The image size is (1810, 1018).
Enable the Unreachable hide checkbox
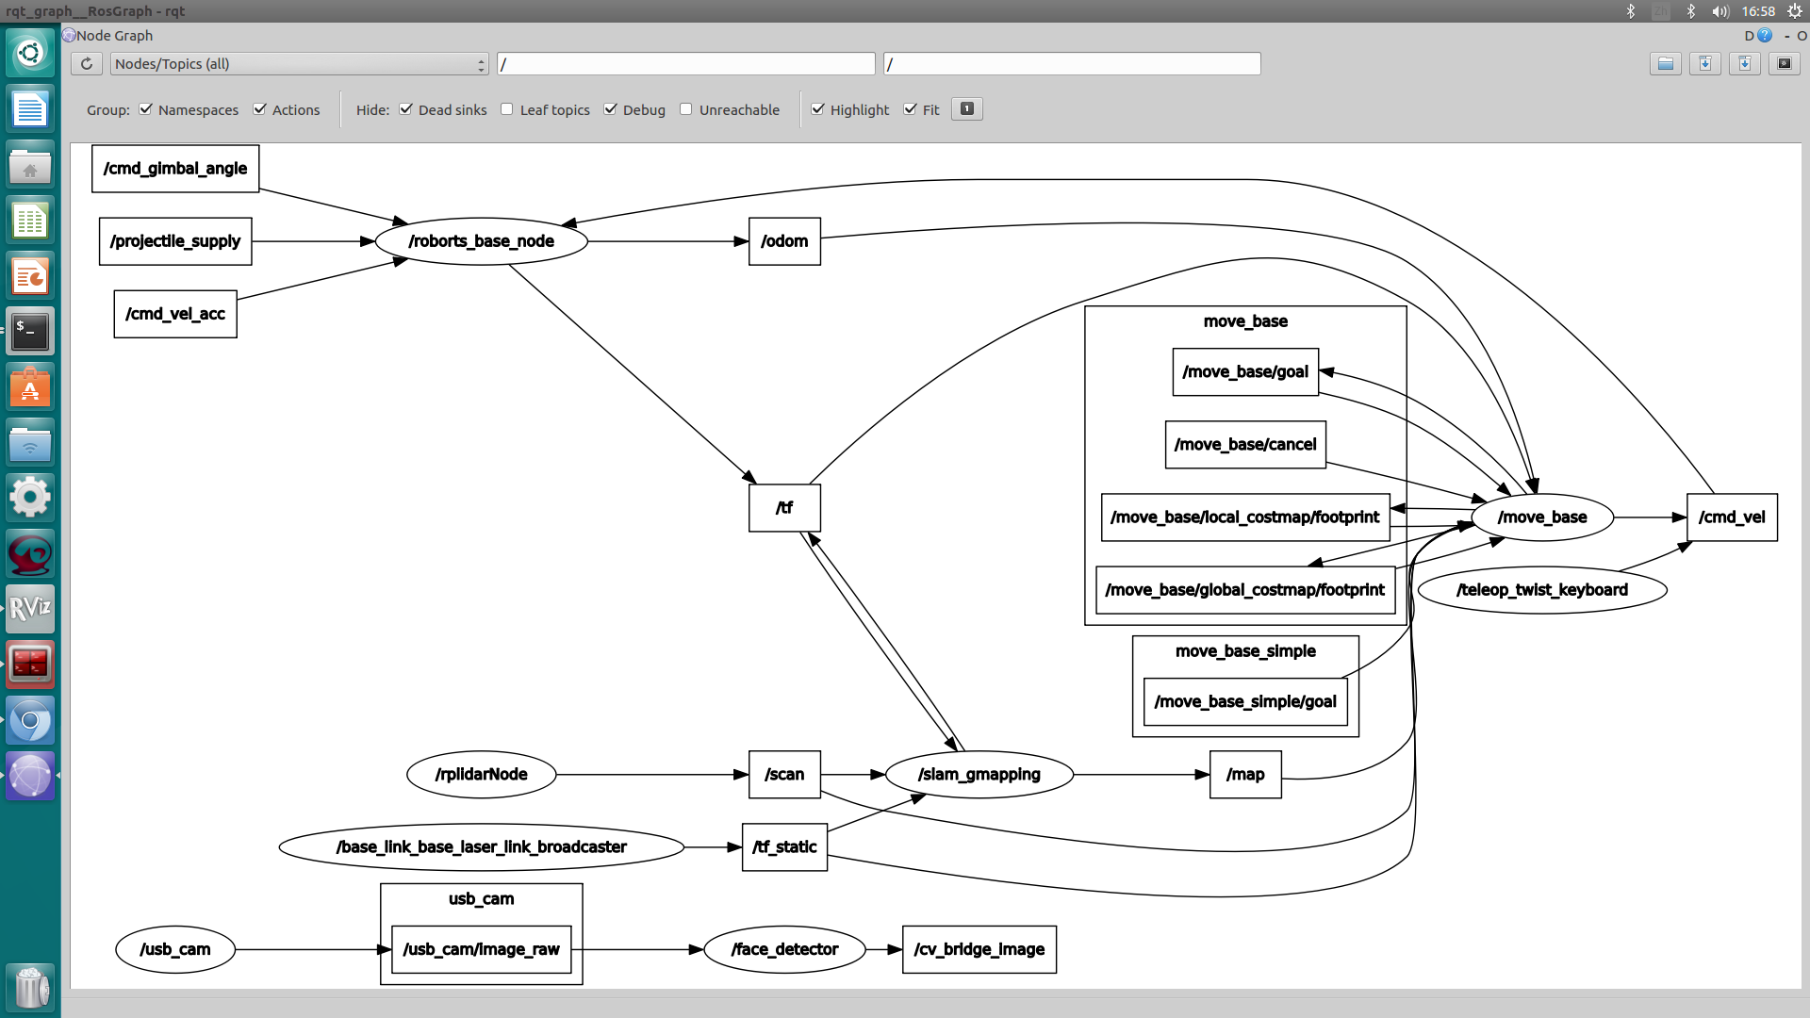[686, 109]
